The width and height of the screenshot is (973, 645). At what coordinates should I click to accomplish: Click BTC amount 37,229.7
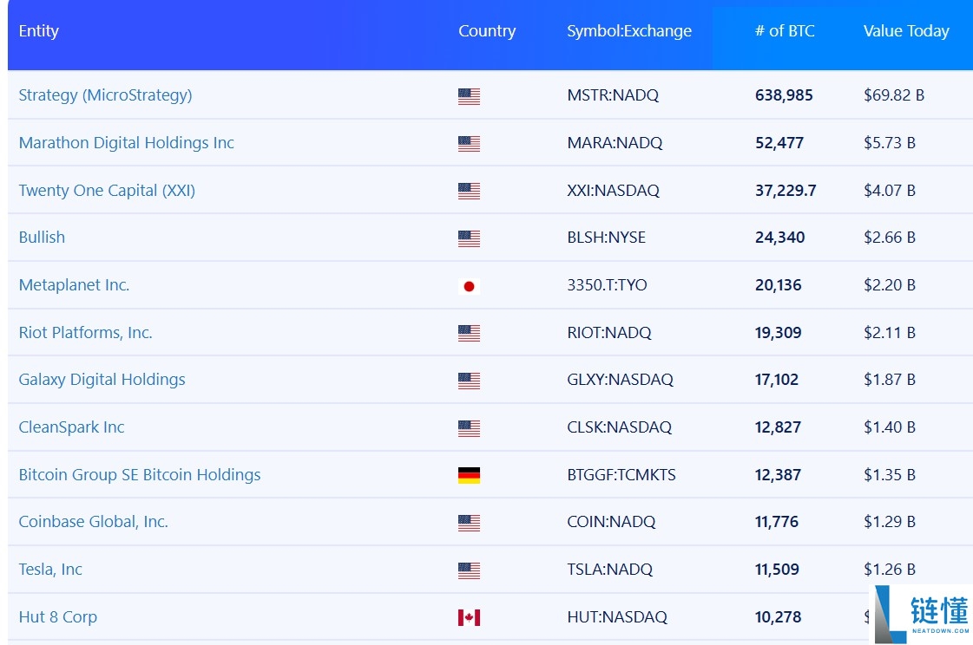tap(786, 190)
